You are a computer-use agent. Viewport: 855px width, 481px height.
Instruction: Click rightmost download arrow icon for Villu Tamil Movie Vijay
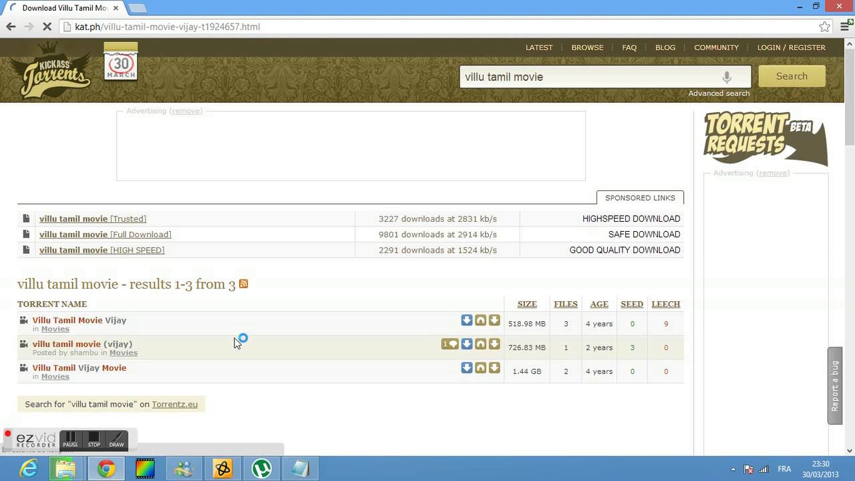[494, 321]
